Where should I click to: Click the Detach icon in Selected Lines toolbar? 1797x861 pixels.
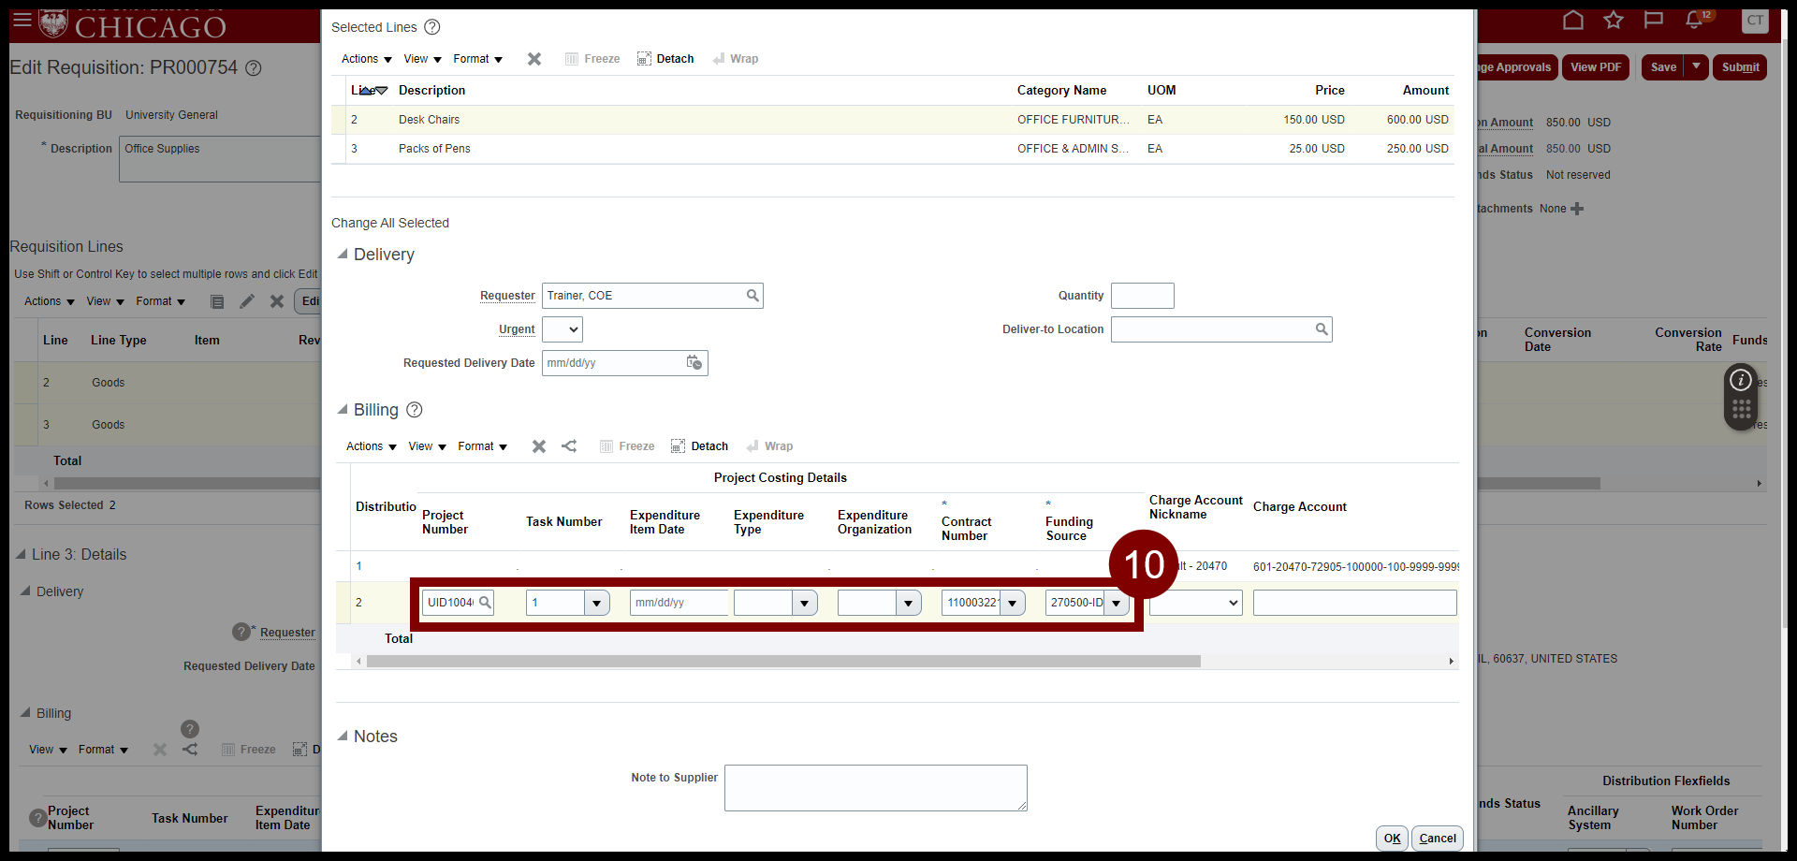pos(644,59)
